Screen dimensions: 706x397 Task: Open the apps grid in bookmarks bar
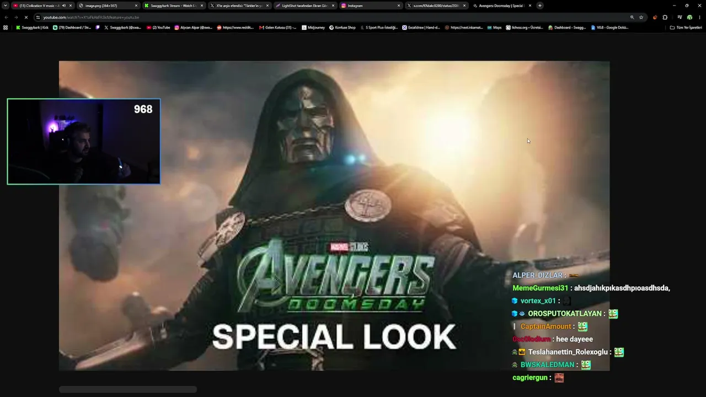click(6, 27)
